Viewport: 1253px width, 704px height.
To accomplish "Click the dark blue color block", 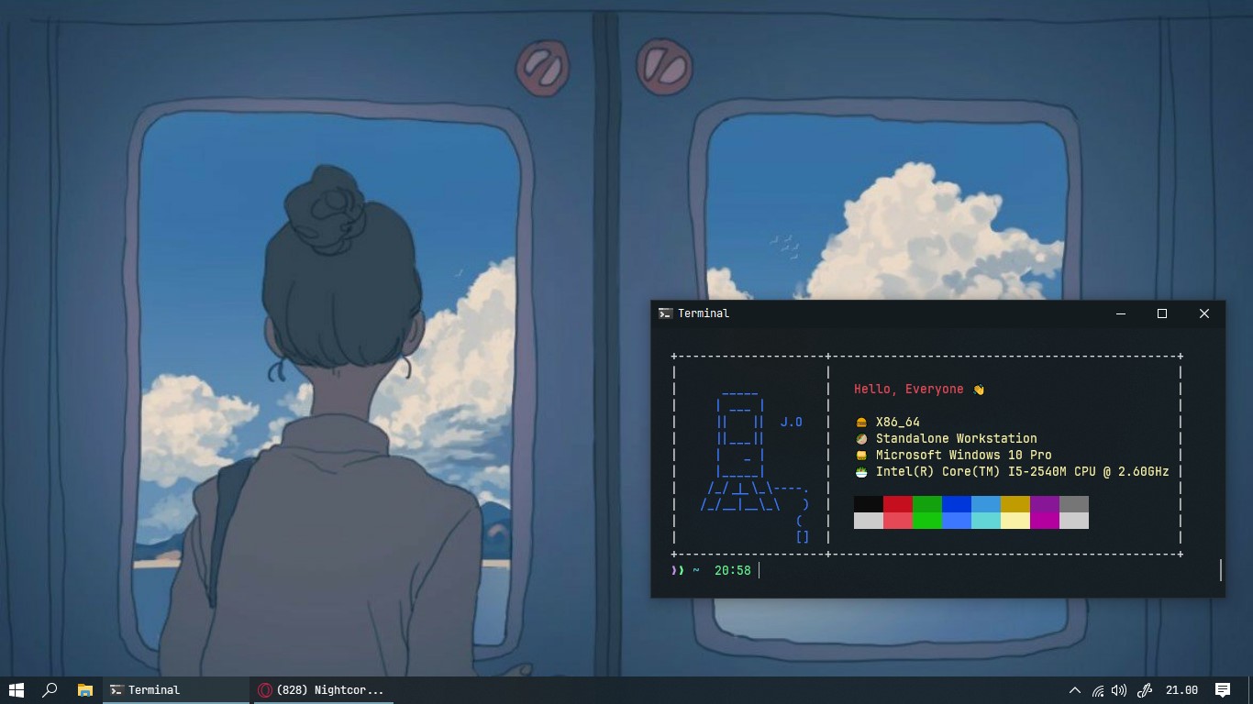I will (957, 504).
